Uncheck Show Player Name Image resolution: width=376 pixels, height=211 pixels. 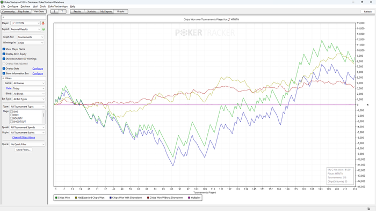coord(4,49)
